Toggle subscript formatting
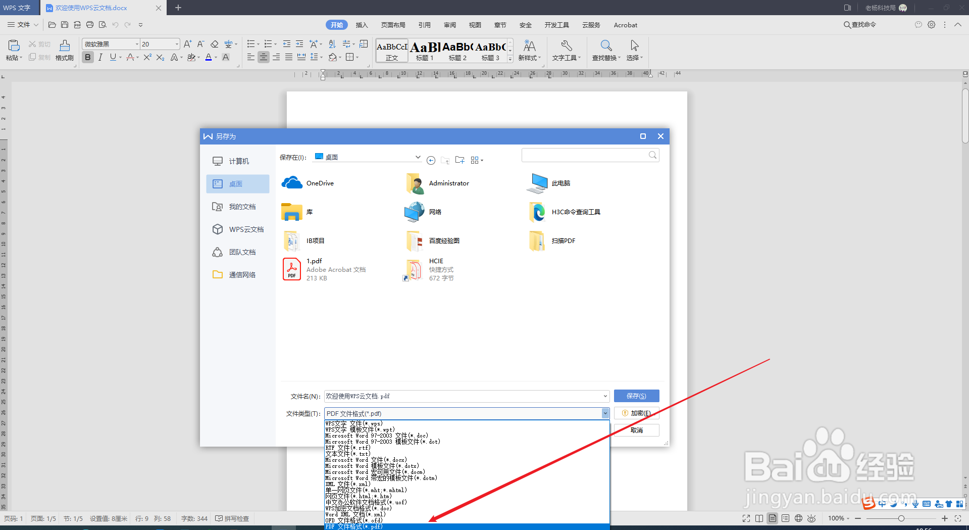The image size is (969, 530). tap(160, 57)
